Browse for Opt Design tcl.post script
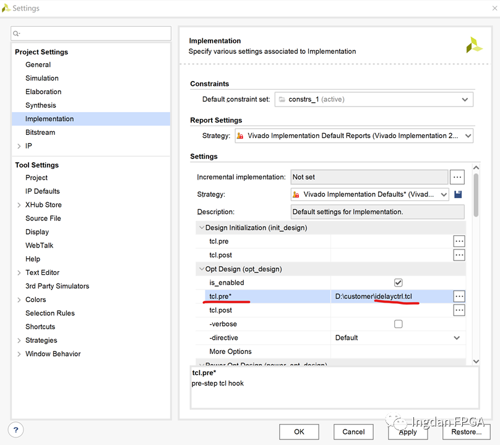 pos(459,310)
